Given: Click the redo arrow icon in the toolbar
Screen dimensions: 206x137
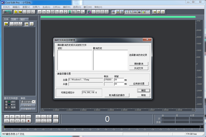Looking at the screenshot, I should coord(44,12).
